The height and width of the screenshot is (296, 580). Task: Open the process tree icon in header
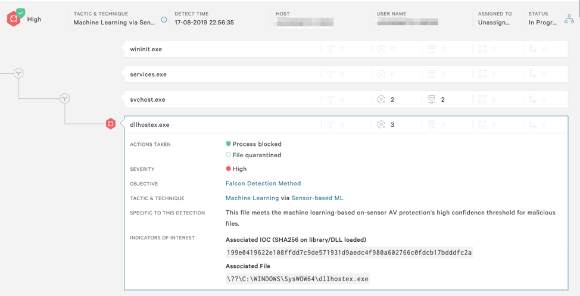click(569, 19)
